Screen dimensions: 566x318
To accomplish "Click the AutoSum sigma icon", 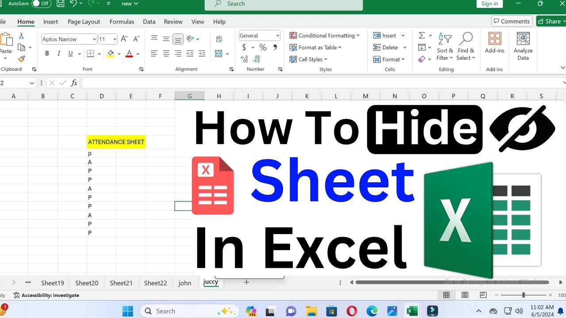I will (x=421, y=35).
